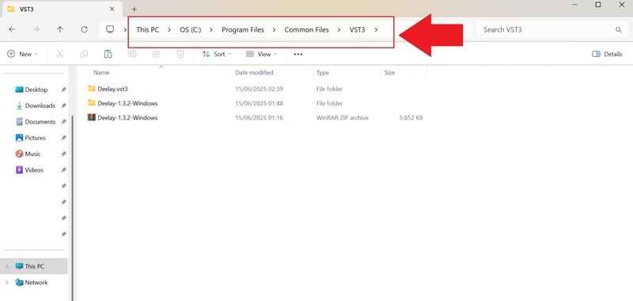The width and height of the screenshot is (633, 301).
Task: Unpin Videos using its pin icon
Action: 63,170
